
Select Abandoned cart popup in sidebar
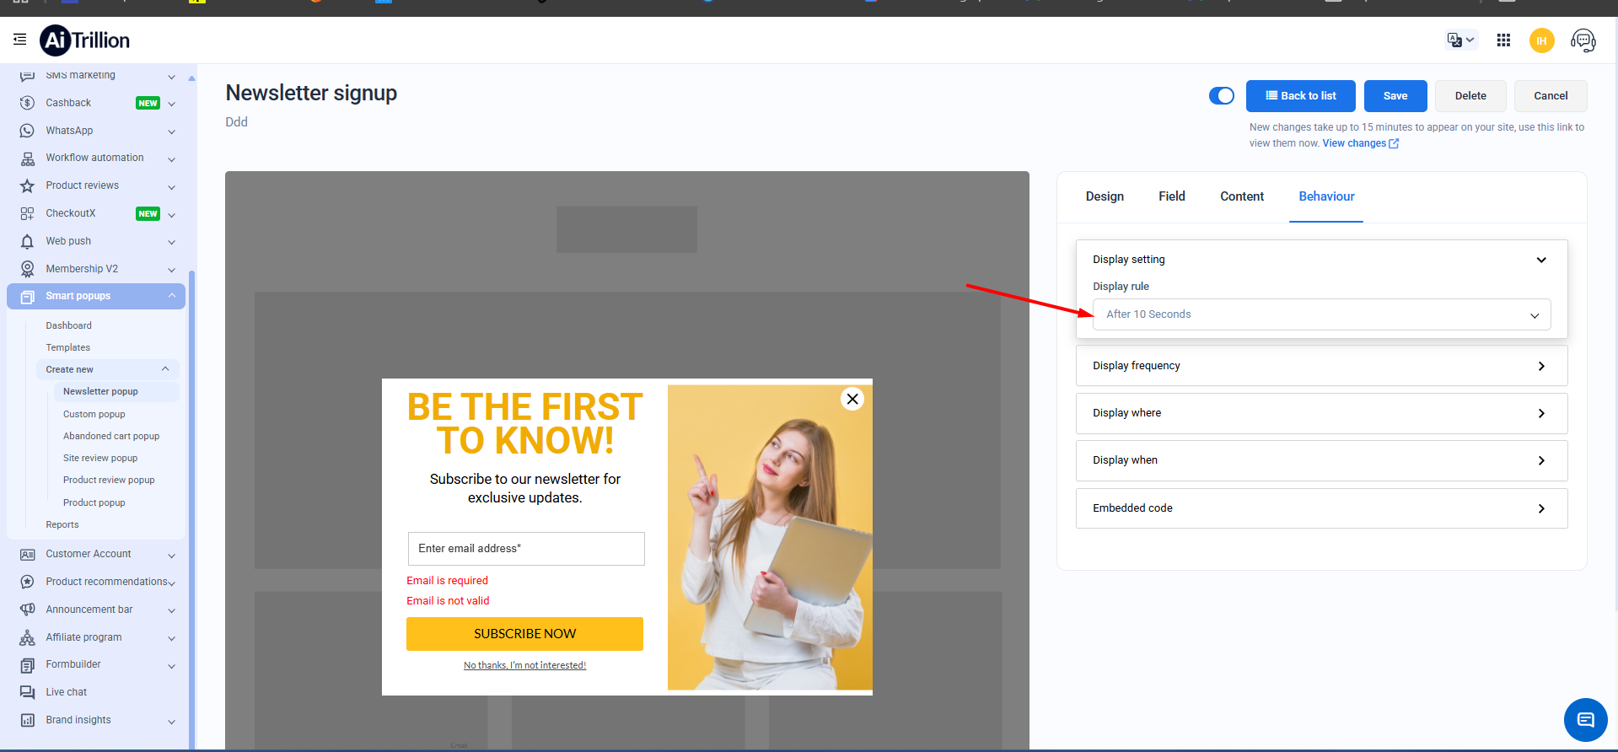pyautogui.click(x=111, y=436)
